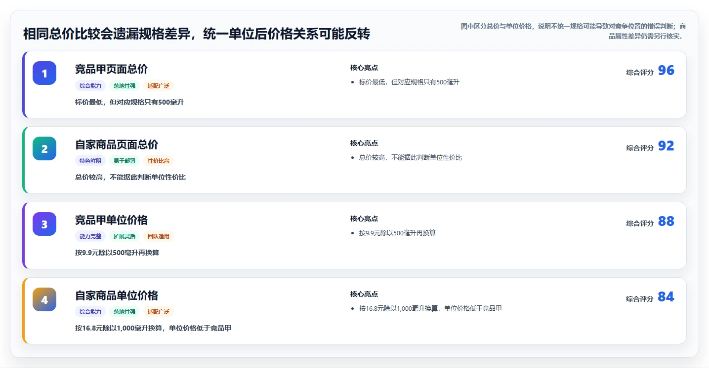The width and height of the screenshot is (709, 368).
Task: Click the 特色鲜明 tag
Action: [x=90, y=161]
